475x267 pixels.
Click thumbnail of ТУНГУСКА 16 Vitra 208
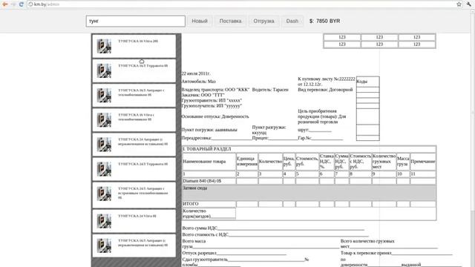click(104, 46)
